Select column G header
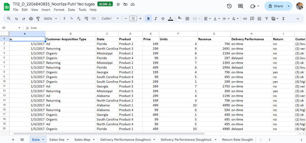The width and height of the screenshot is (306, 143). [214, 34]
